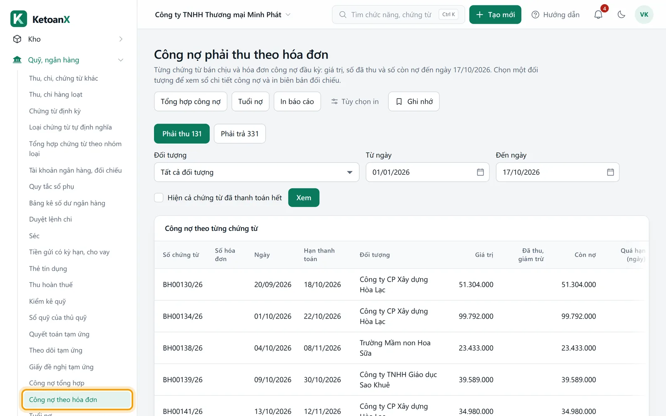This screenshot has width=666, height=416.
Task: Click the search magnifier icon
Action: click(343, 15)
